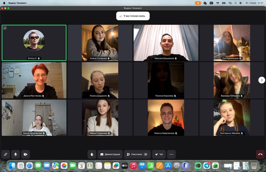The height and width of the screenshot is (172, 266).
Task: Open the Участники participants list
Action: 137,154
